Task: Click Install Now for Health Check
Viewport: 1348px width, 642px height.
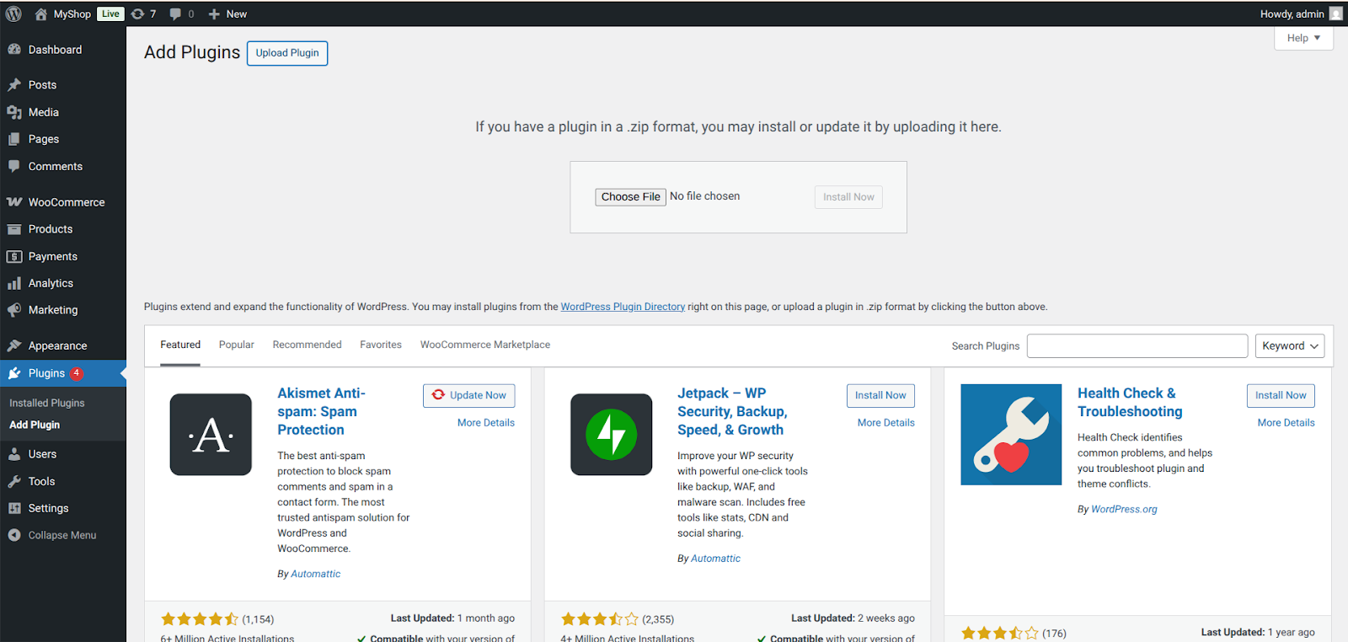Action: [1281, 395]
